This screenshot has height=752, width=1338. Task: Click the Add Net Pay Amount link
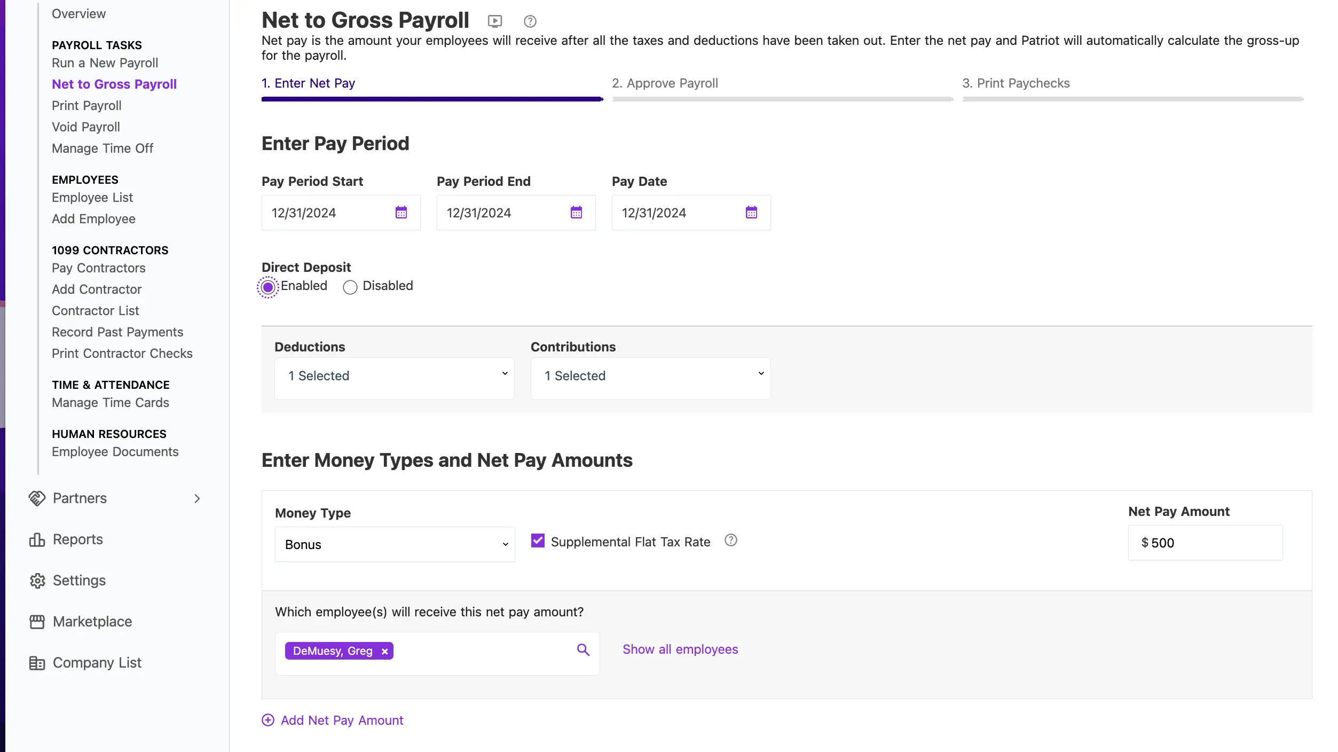[x=342, y=720]
